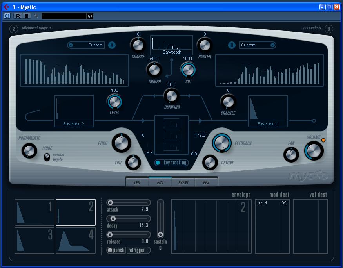Click the decay slider
Screen dimensions: 343x268
[x=129, y=218]
